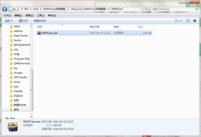Select the SWF Studio folder
Image resolution: width=201 pixels, height=137 pixels.
coord(20,77)
